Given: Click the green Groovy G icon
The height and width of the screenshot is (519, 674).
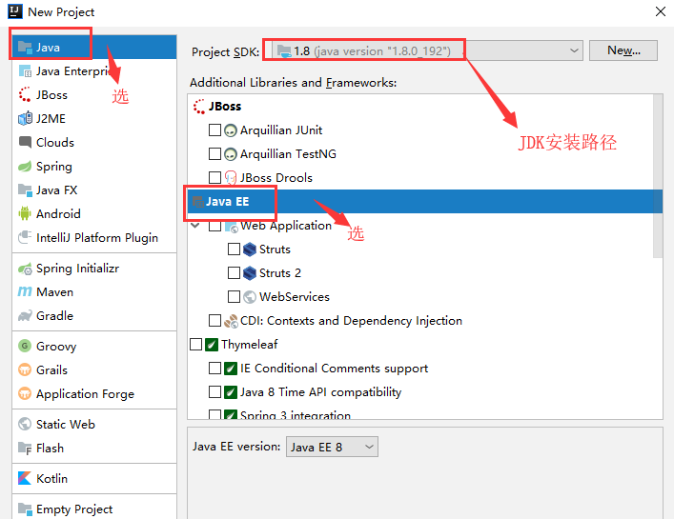Looking at the screenshot, I should (25, 346).
